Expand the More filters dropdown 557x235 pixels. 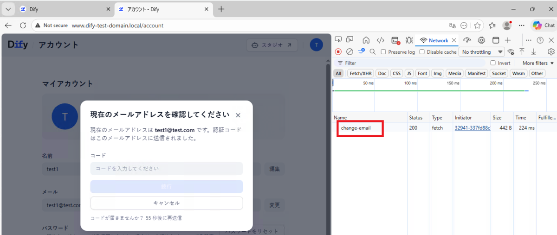pos(538,63)
